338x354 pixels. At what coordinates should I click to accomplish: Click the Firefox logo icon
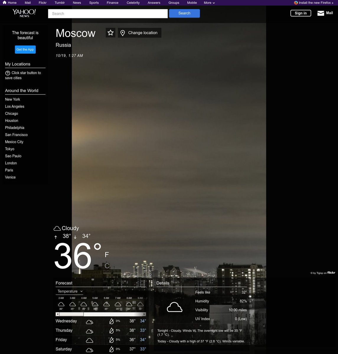coord(296,3)
